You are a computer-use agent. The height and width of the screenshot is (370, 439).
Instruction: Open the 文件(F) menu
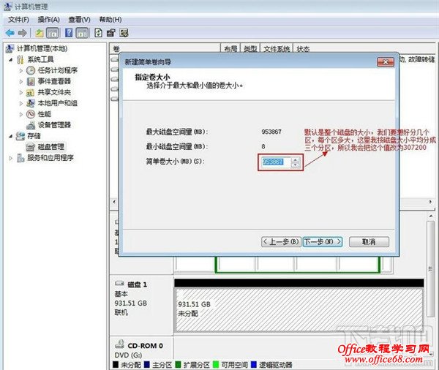[x=19, y=20]
